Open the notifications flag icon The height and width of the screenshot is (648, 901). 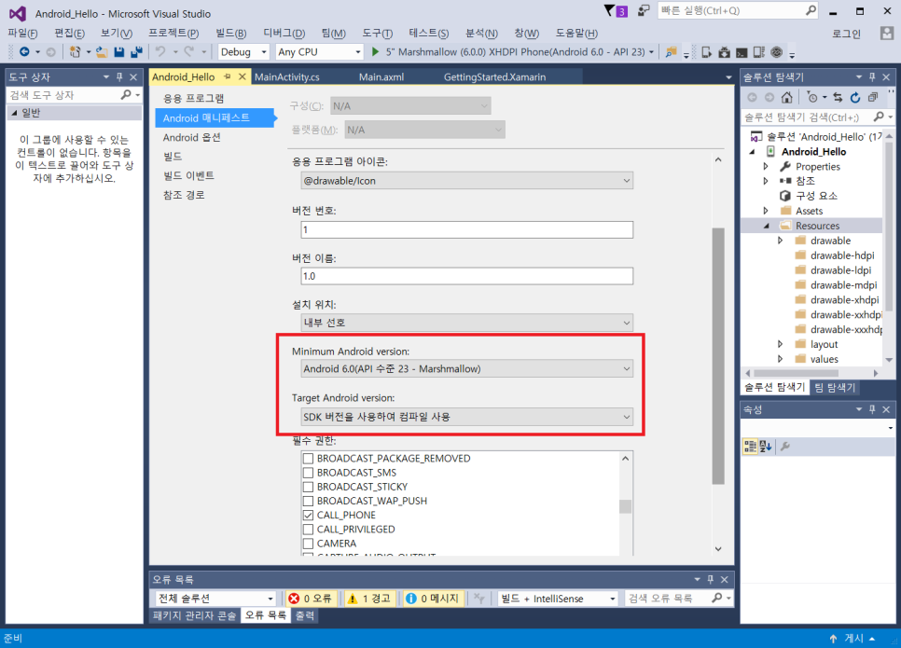point(616,11)
